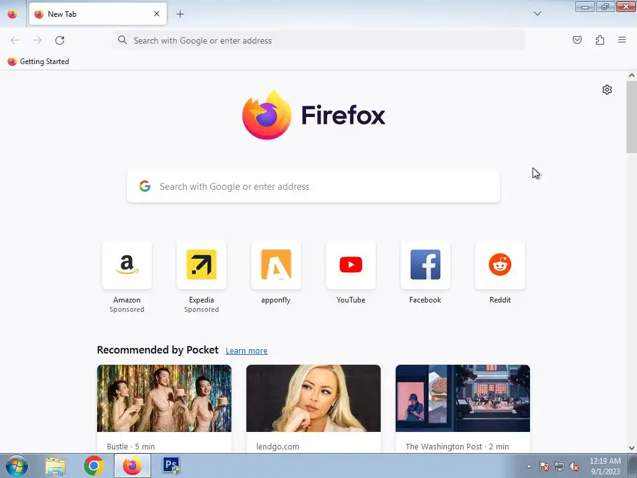Click the vertical scrollbar thumb
Viewport: 637px width, 478px height.
(x=631, y=117)
